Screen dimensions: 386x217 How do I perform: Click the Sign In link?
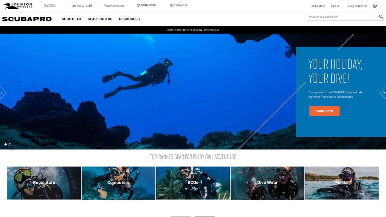click(335, 6)
